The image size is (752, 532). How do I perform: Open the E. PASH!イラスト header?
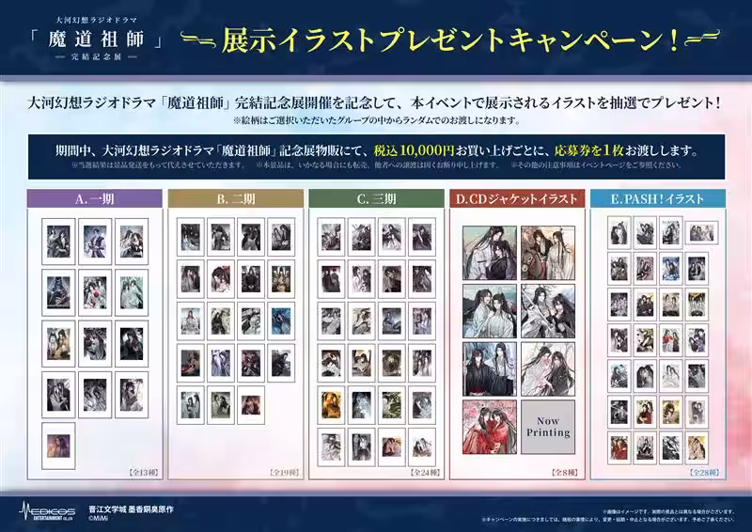(x=658, y=199)
